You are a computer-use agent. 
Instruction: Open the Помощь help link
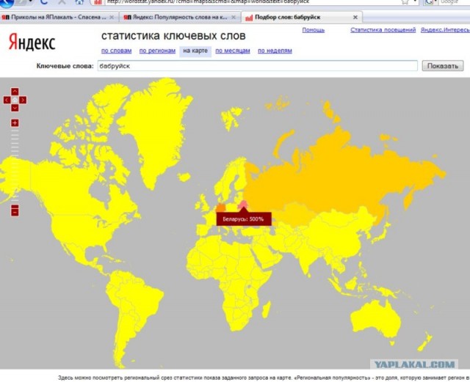314,30
